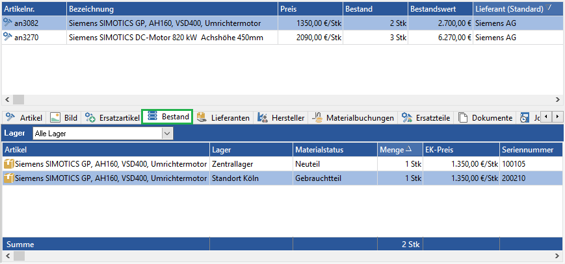
Task: Sort lower table by Artikel header
Action: pos(106,150)
